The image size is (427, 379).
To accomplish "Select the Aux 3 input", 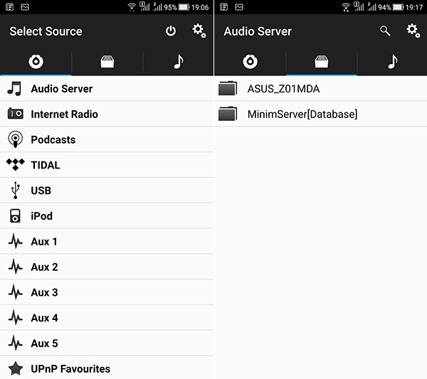I will click(107, 292).
